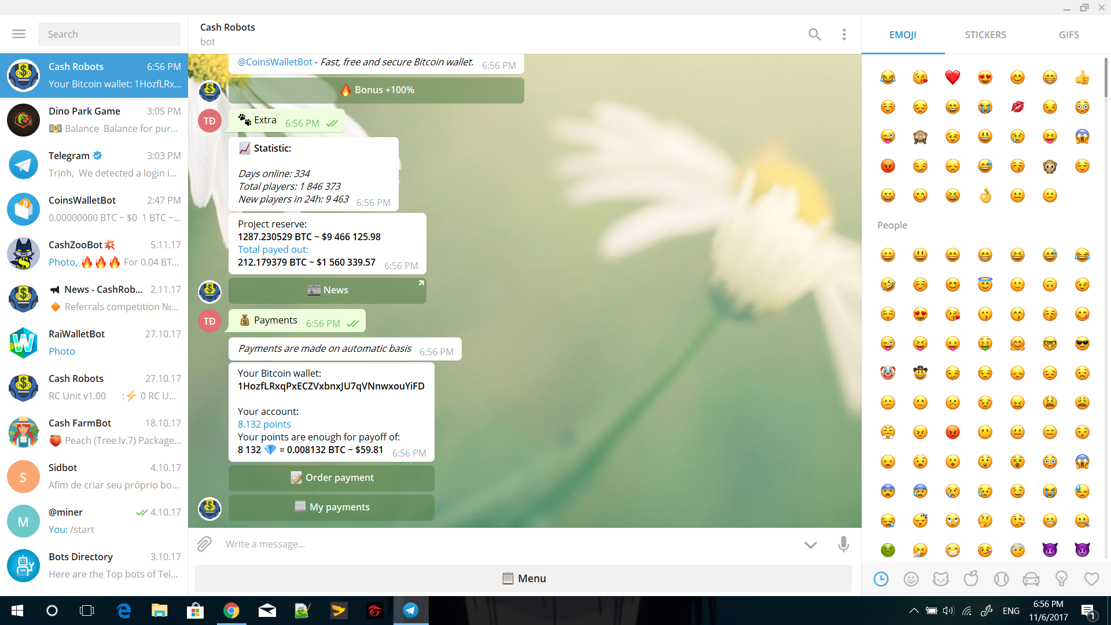This screenshot has height=625, width=1111.
Task: Open the three-dot chat options menu
Action: [x=844, y=34]
